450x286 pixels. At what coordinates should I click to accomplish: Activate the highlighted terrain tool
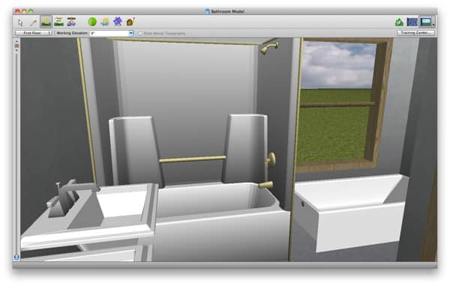pyautogui.click(x=46, y=22)
